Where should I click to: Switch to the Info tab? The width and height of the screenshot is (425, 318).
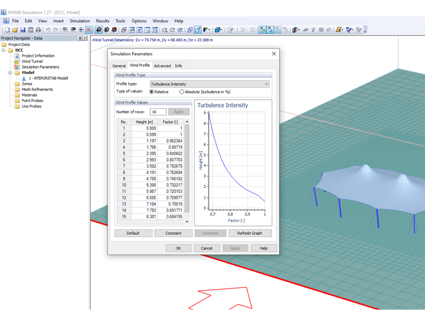(x=178, y=66)
